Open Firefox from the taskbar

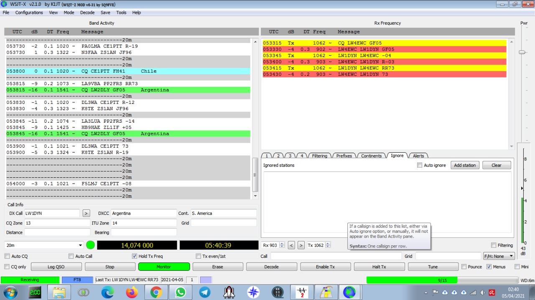coord(132,292)
